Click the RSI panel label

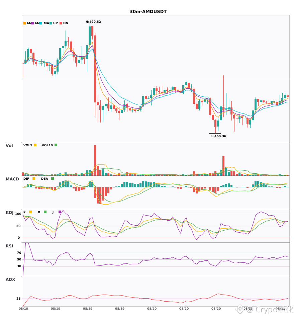tap(9, 246)
